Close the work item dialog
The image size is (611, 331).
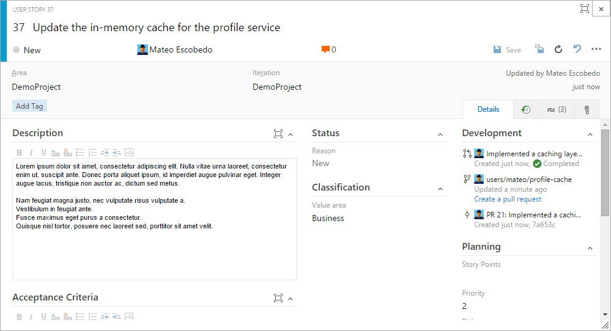coord(601,9)
